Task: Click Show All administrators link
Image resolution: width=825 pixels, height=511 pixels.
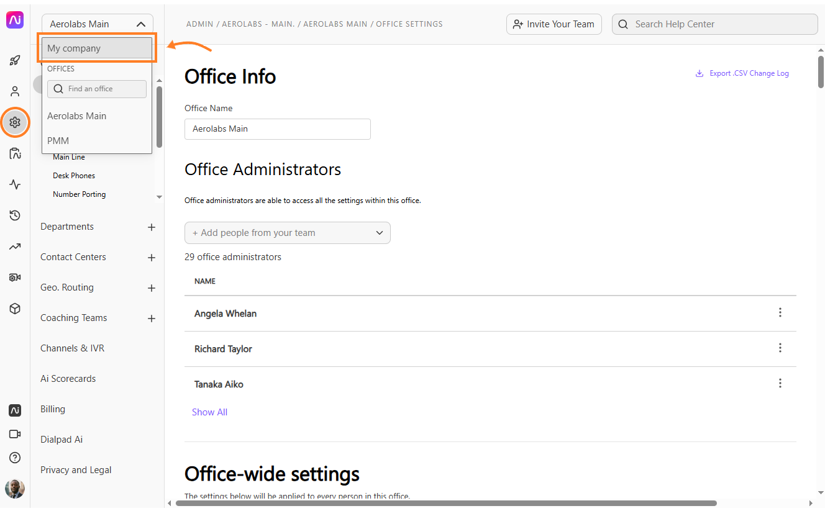Action: tap(209, 412)
